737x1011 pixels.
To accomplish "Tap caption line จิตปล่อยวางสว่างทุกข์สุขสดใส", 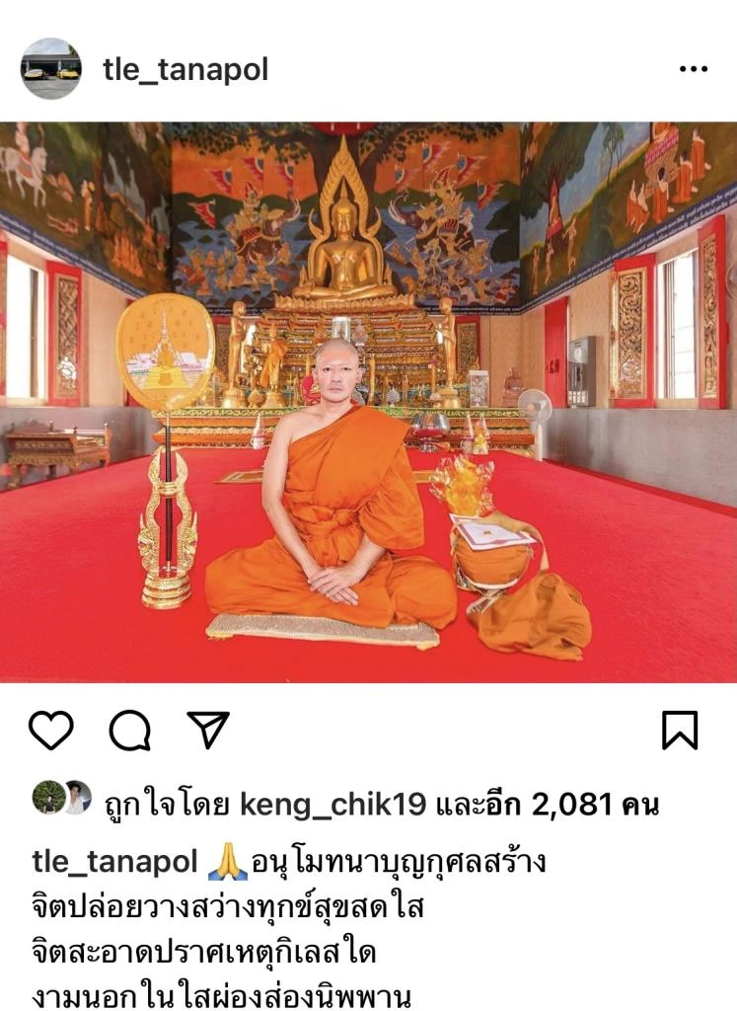I will (x=227, y=907).
